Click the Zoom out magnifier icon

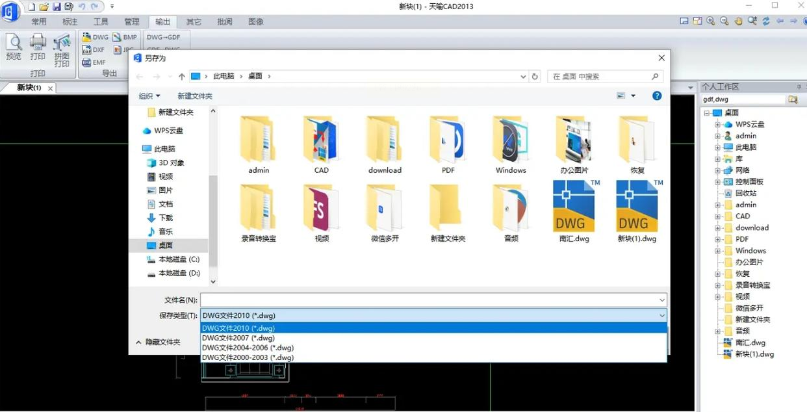(724, 21)
